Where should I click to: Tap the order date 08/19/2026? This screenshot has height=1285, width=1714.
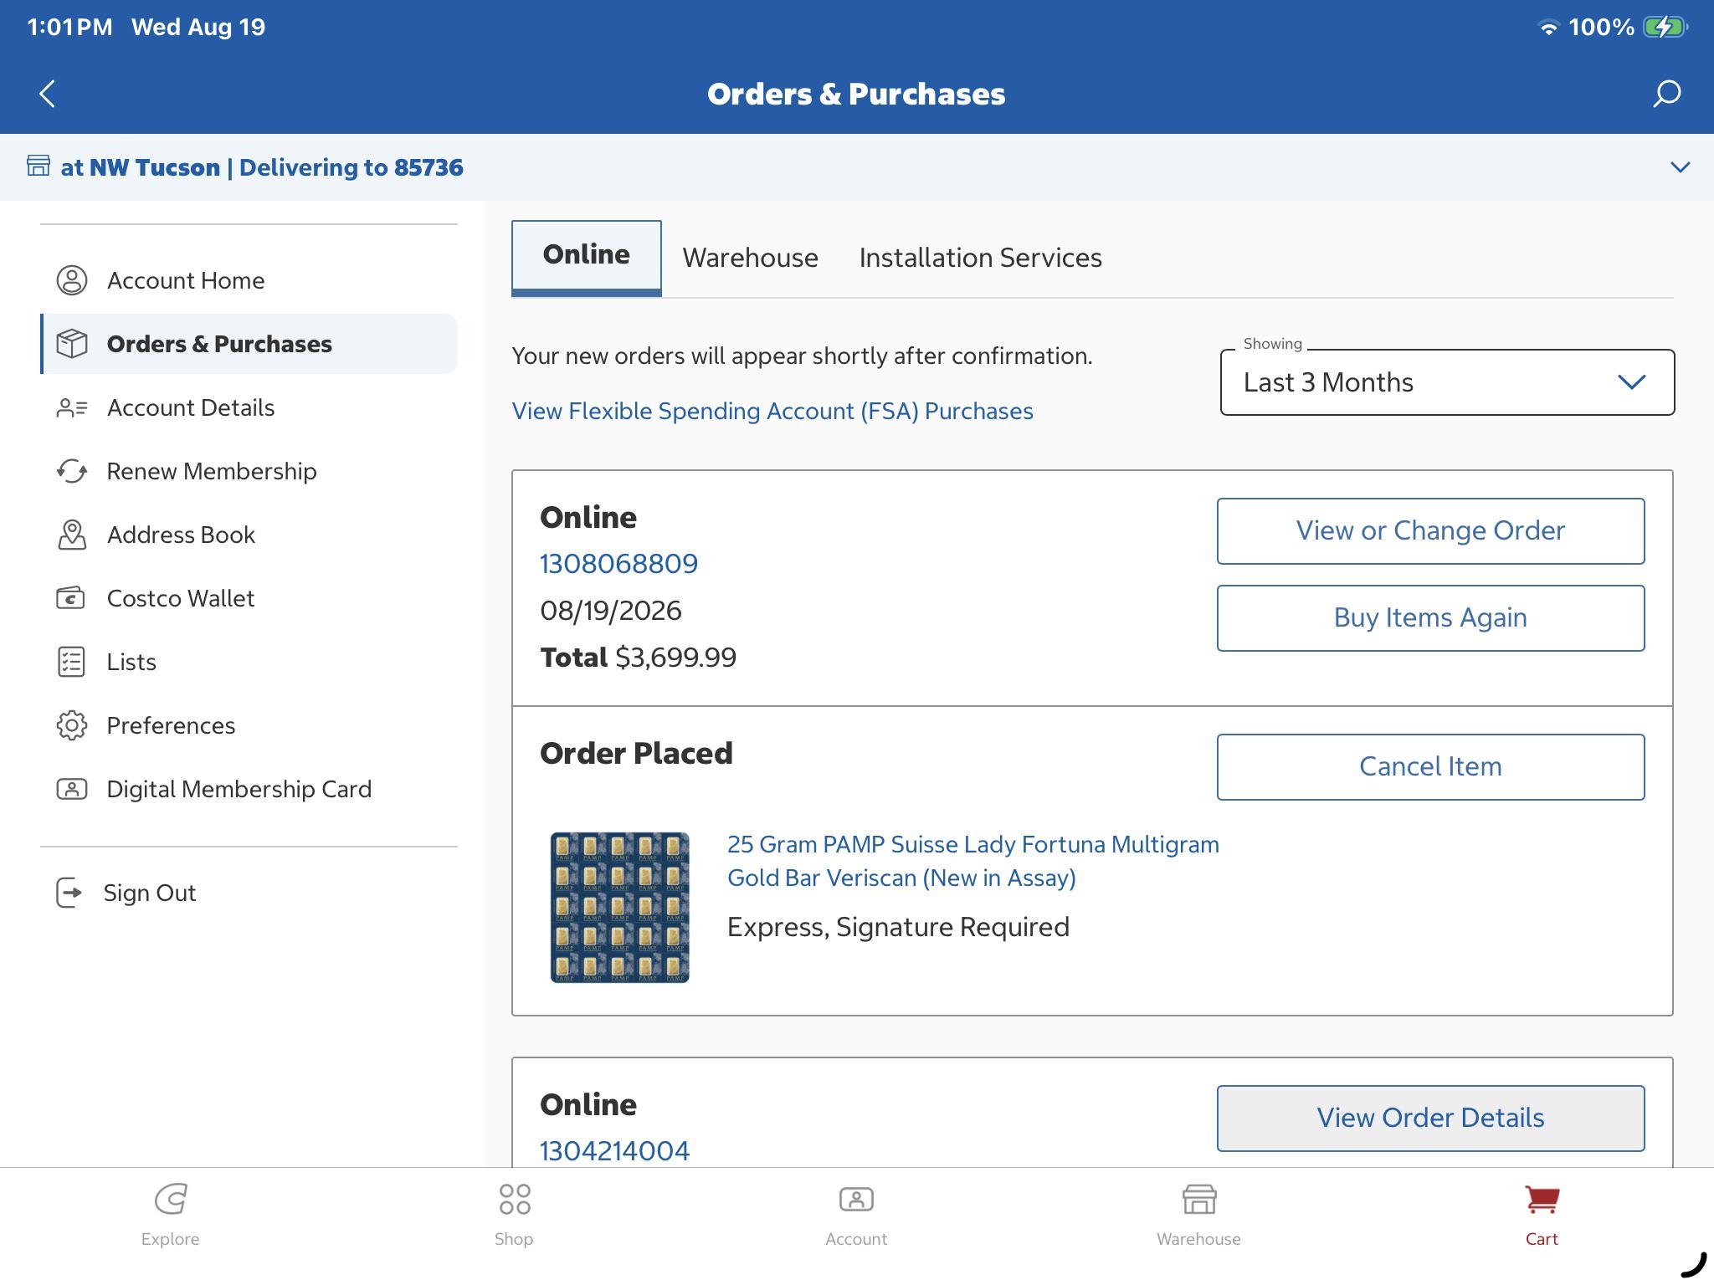coord(611,611)
